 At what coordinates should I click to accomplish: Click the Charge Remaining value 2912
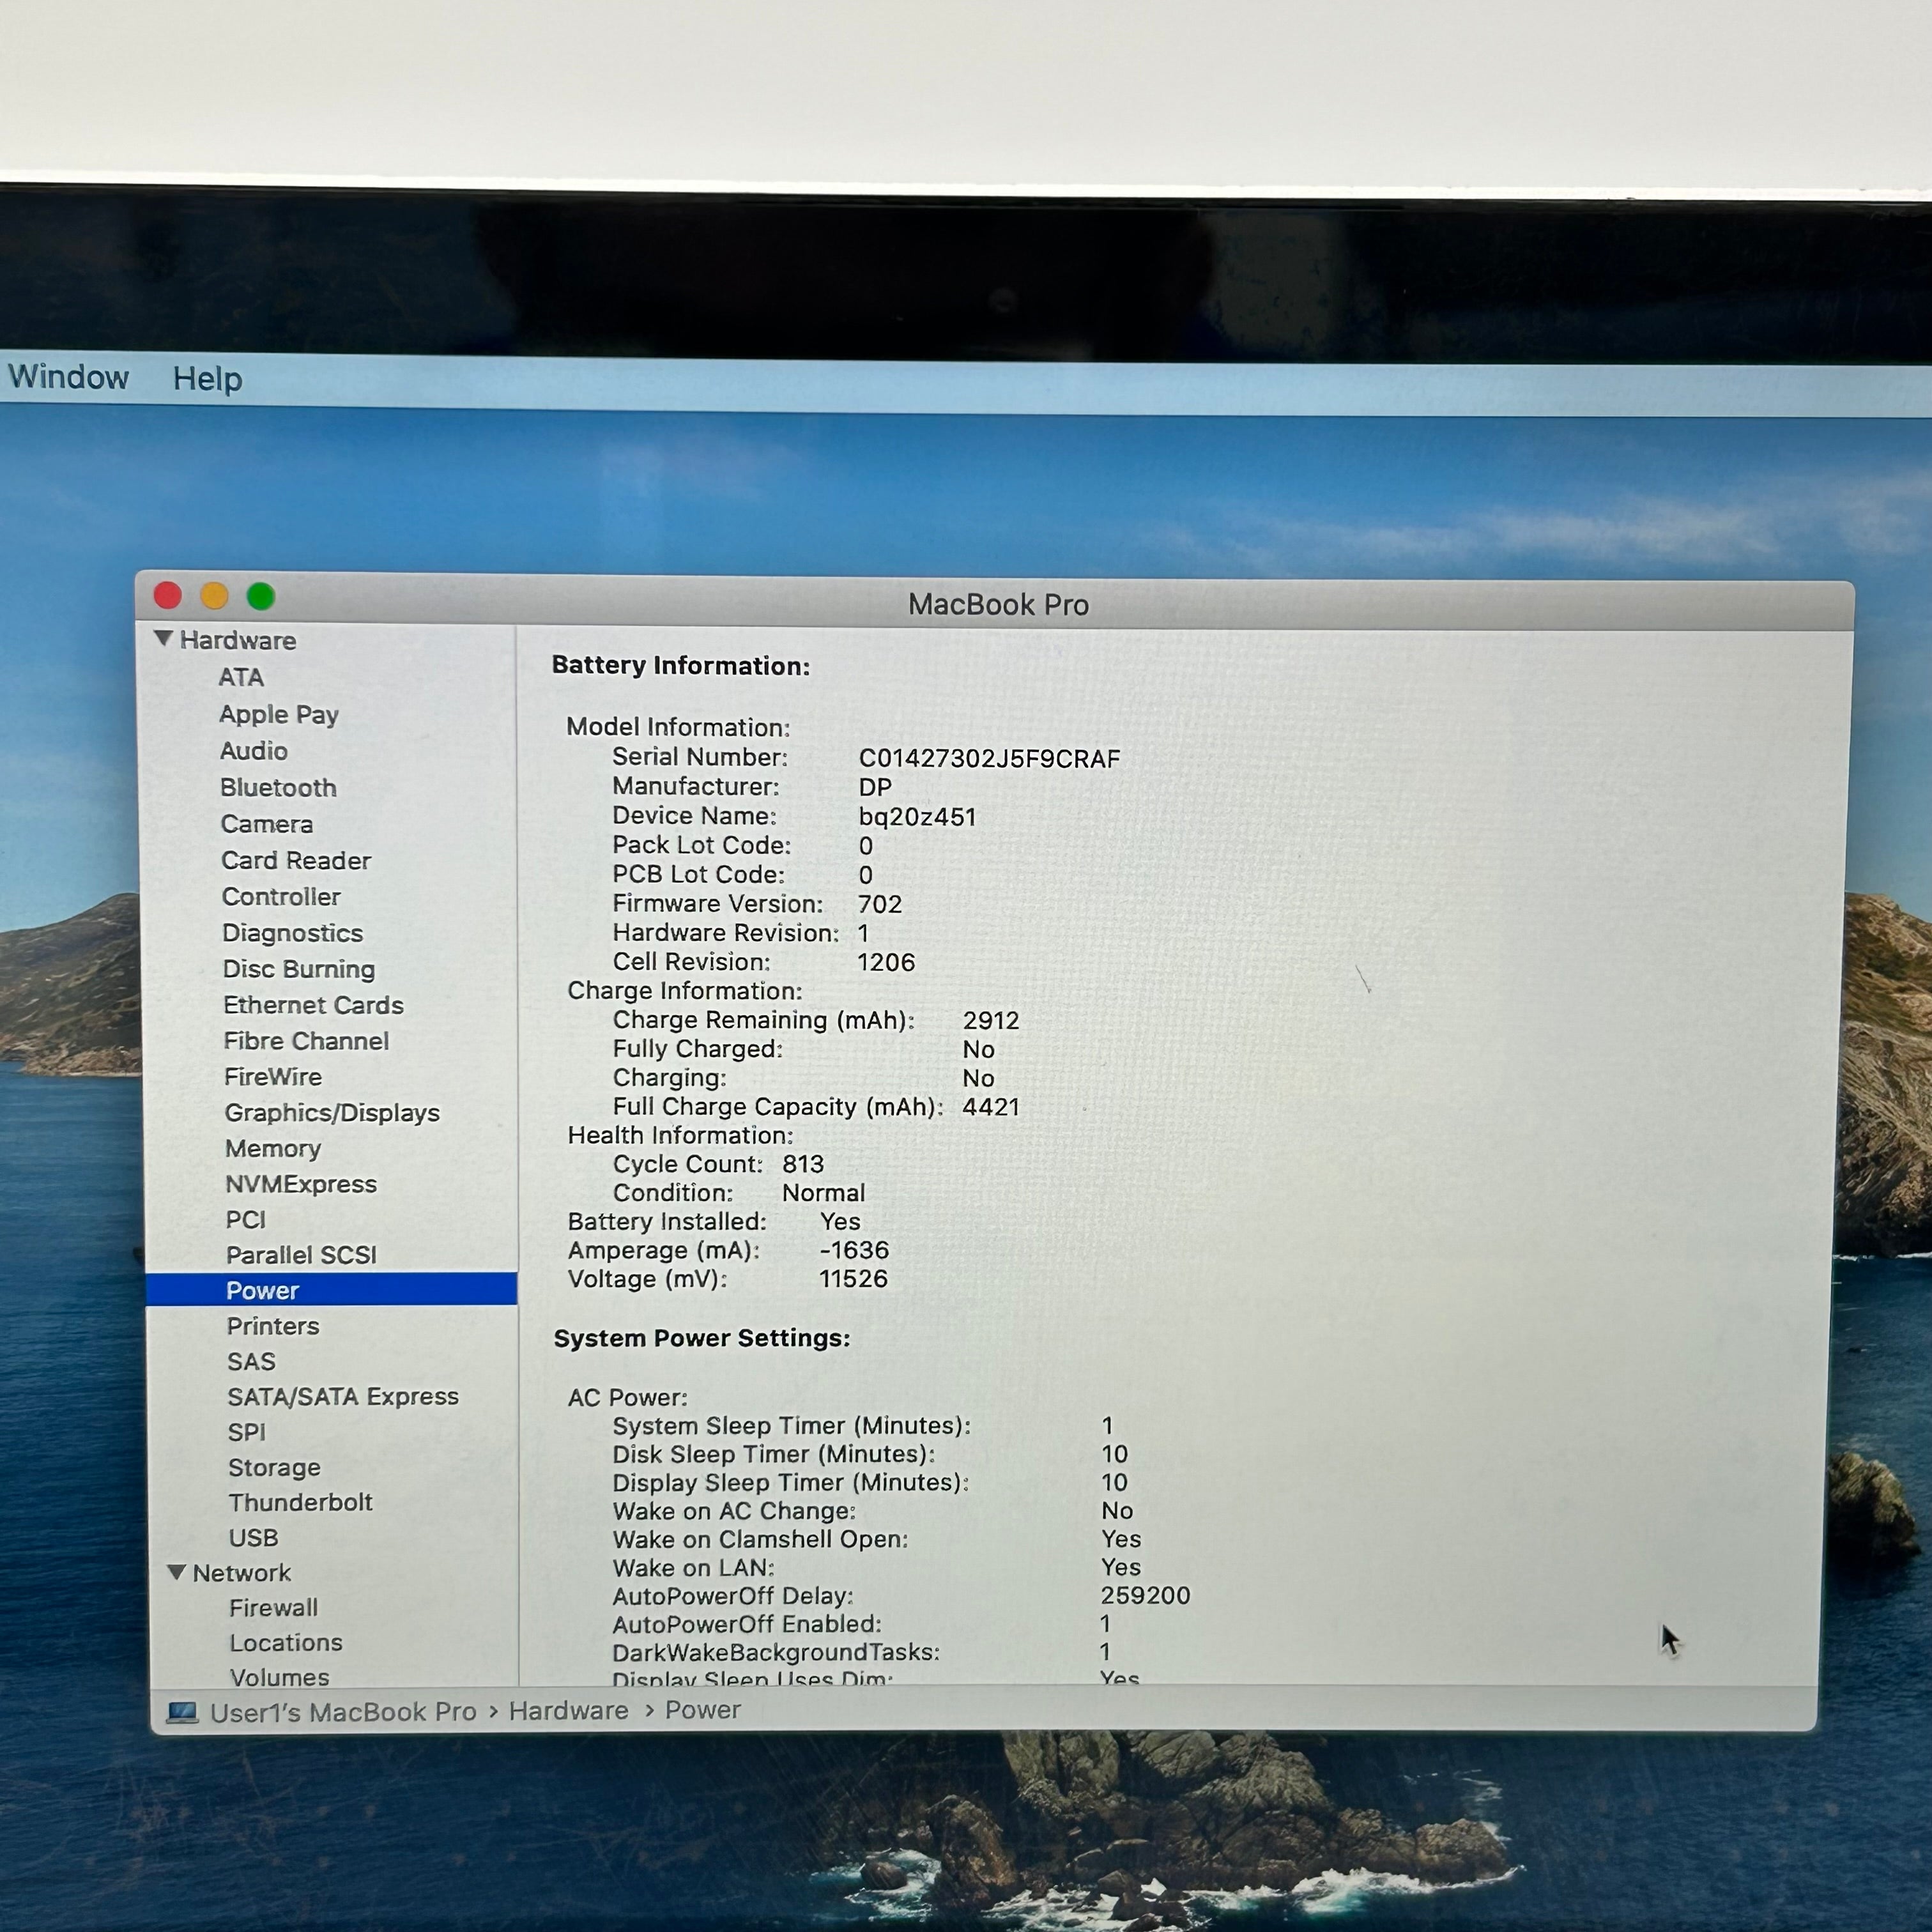click(991, 1020)
